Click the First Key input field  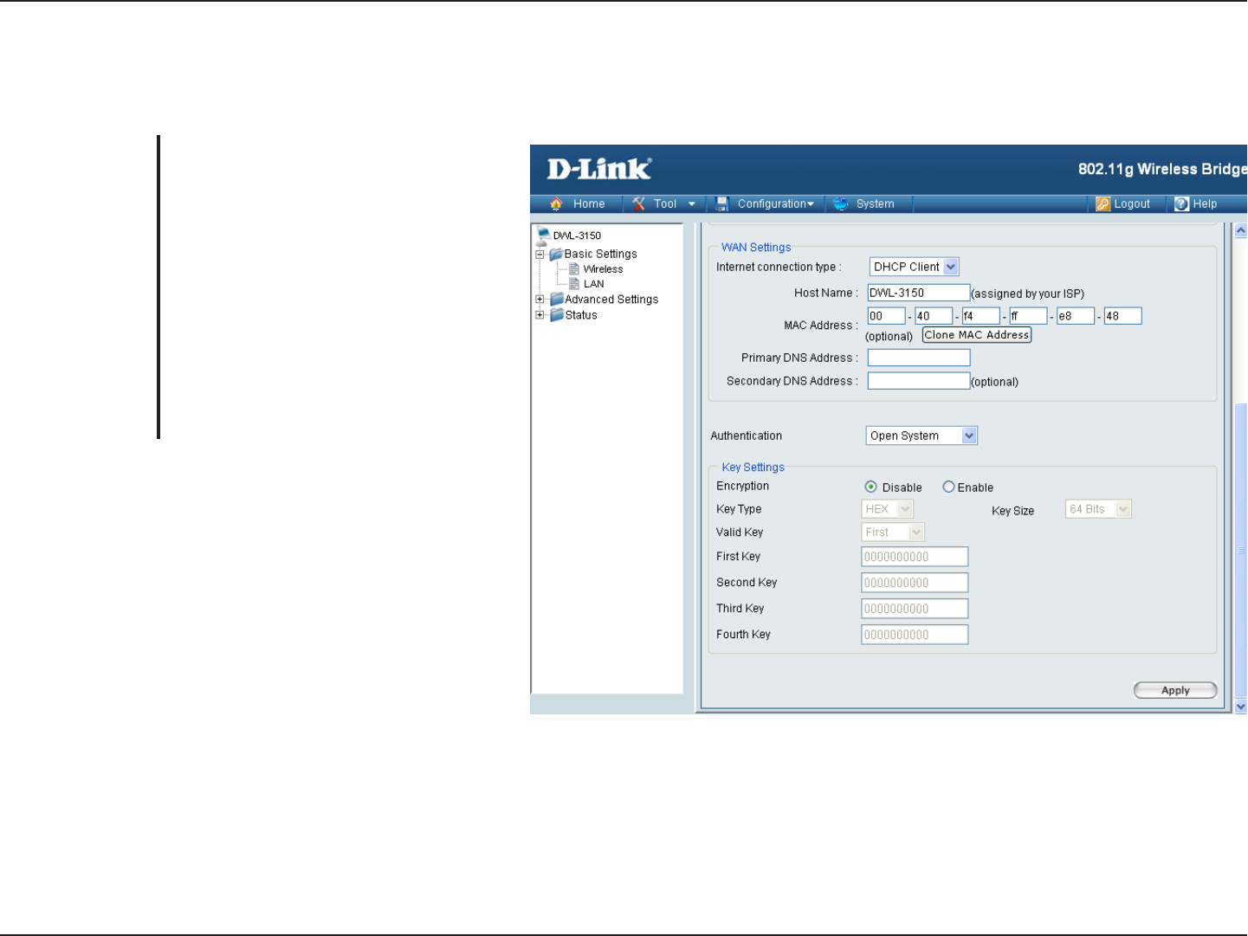pos(915,557)
